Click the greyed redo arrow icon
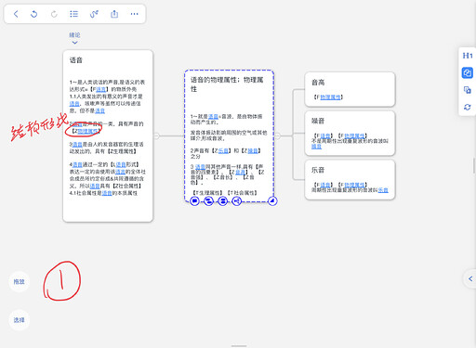 [54, 14]
